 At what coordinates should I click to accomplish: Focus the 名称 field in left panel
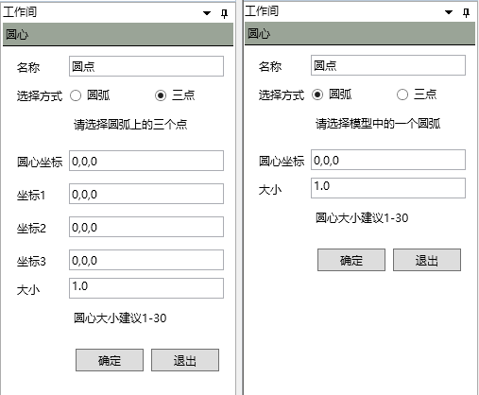[146, 66]
